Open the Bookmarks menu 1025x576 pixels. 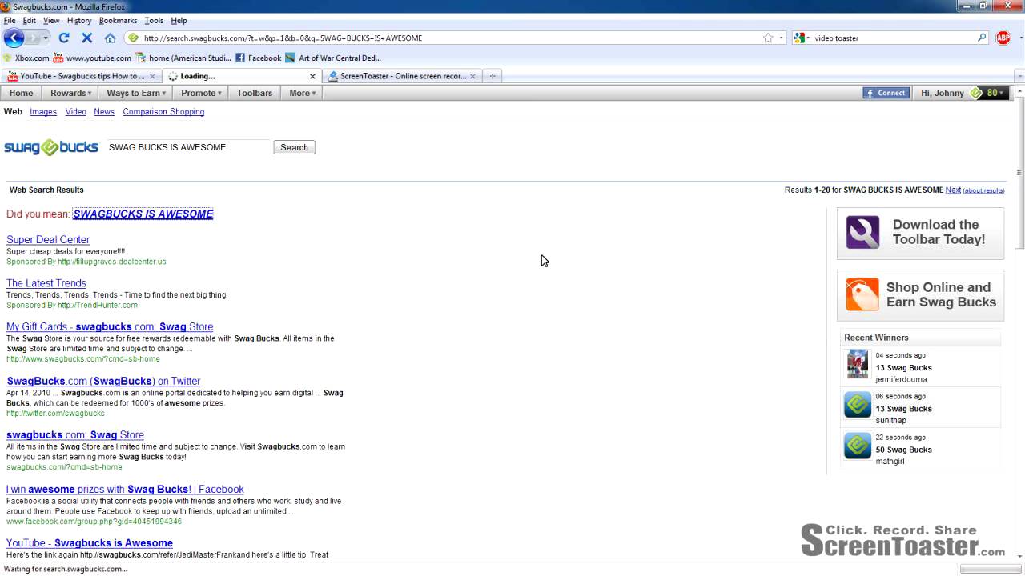118,20
